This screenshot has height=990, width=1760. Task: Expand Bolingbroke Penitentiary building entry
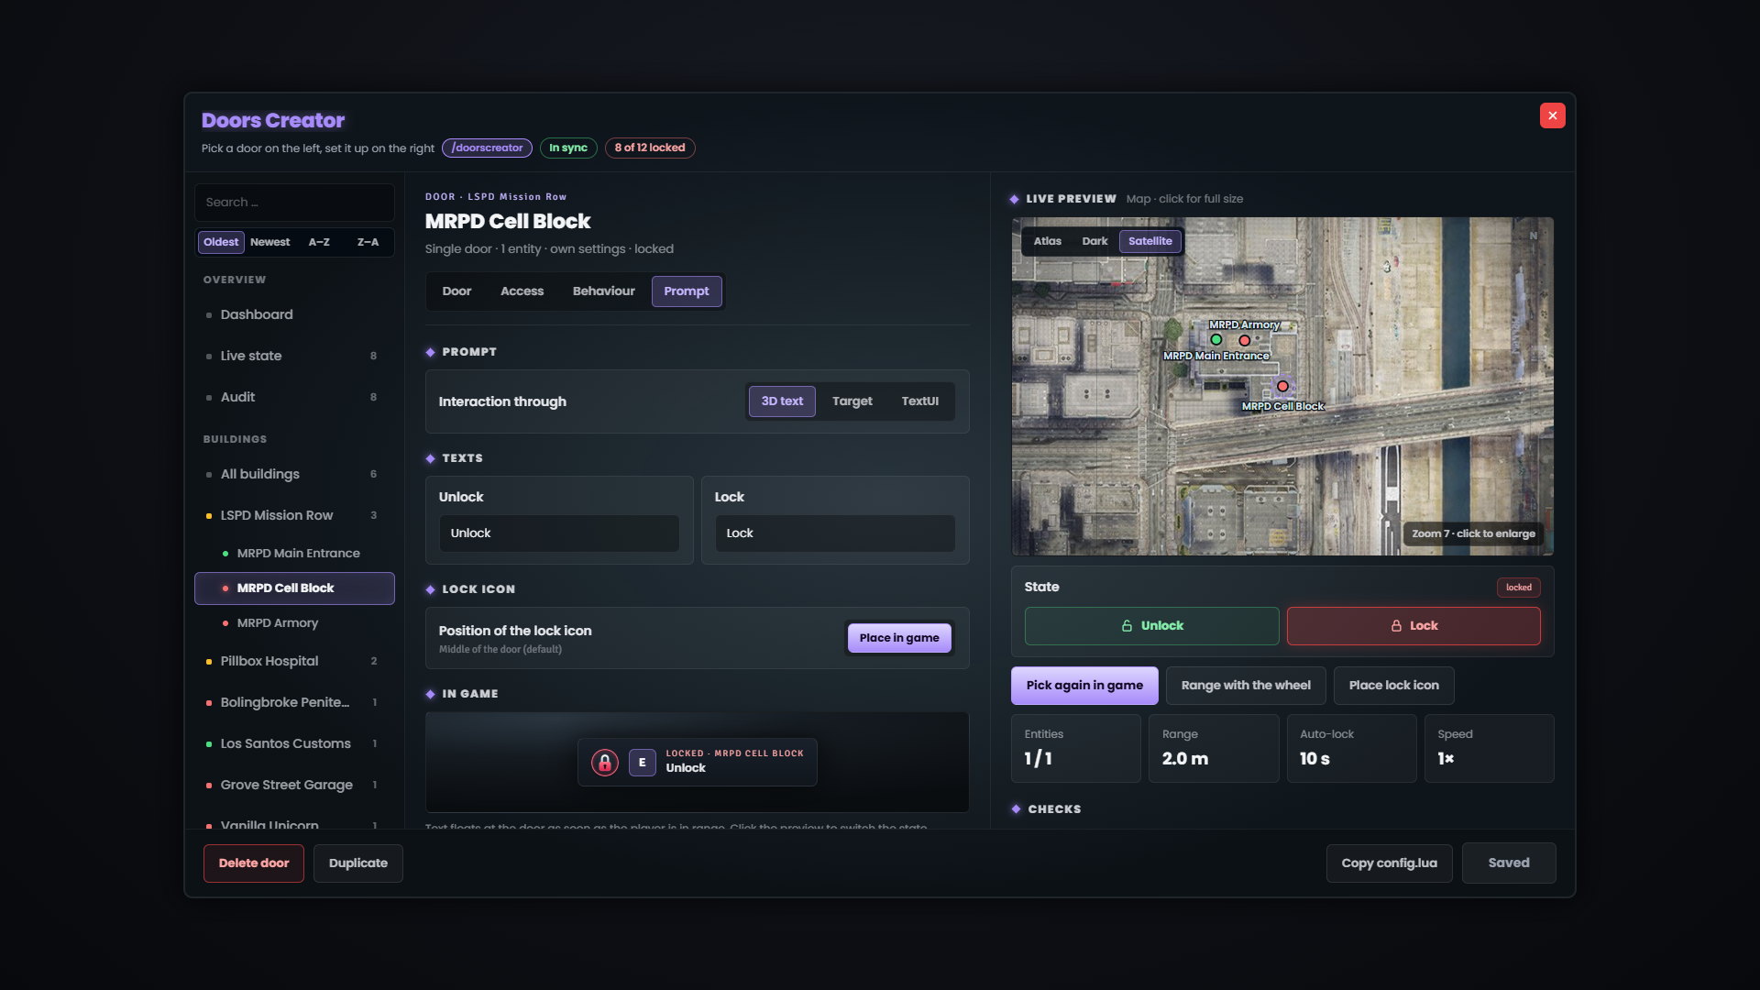(x=294, y=702)
